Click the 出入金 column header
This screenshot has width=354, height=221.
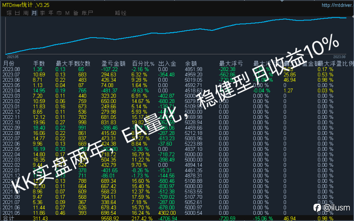click(167, 64)
